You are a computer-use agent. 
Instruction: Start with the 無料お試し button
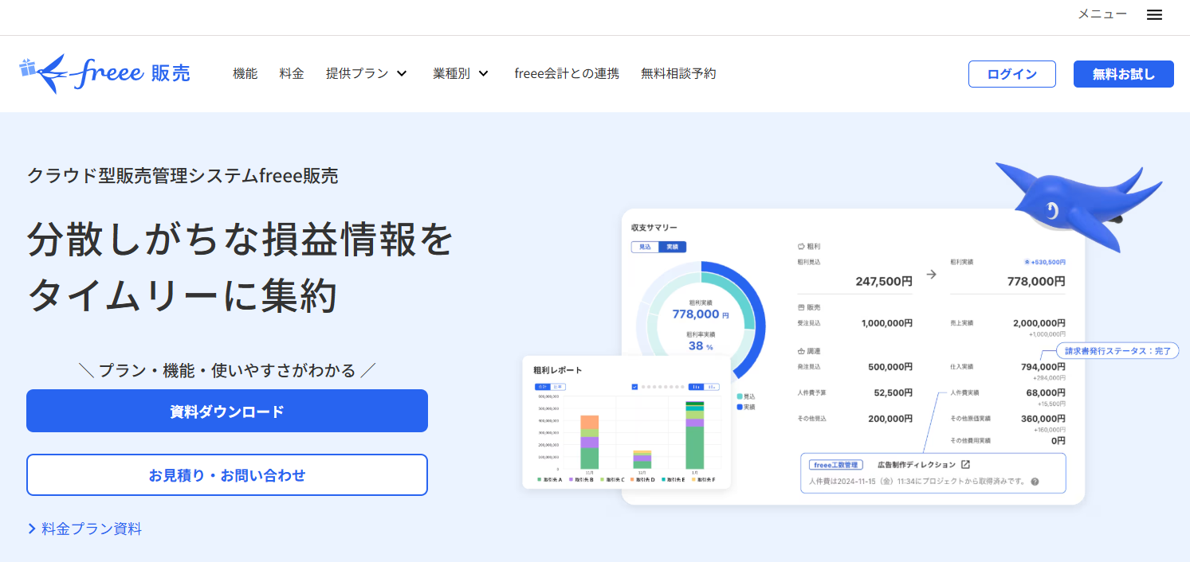pyautogui.click(x=1124, y=74)
